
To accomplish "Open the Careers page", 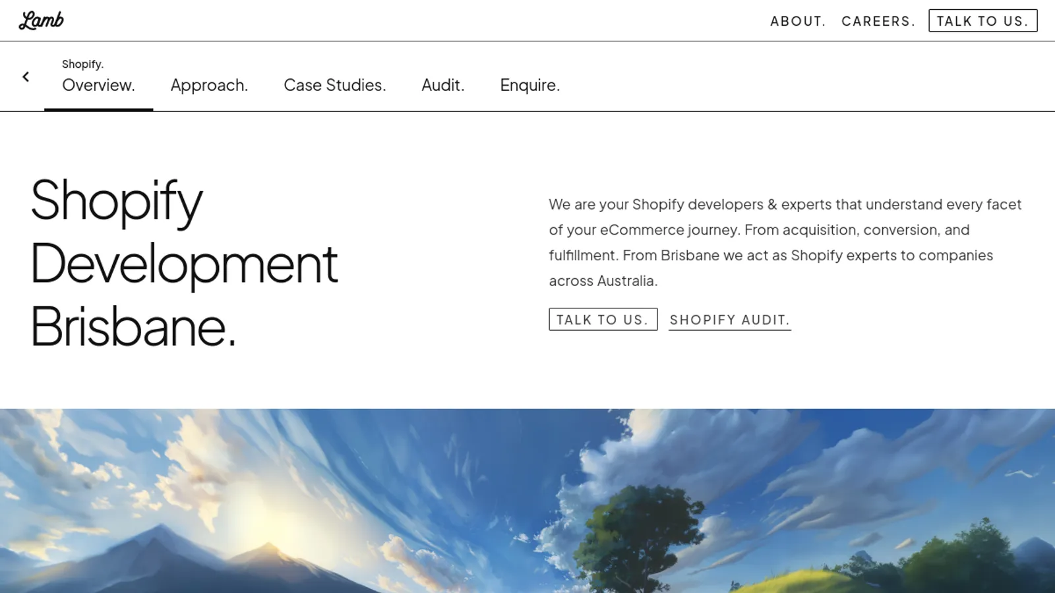I will click(x=878, y=21).
